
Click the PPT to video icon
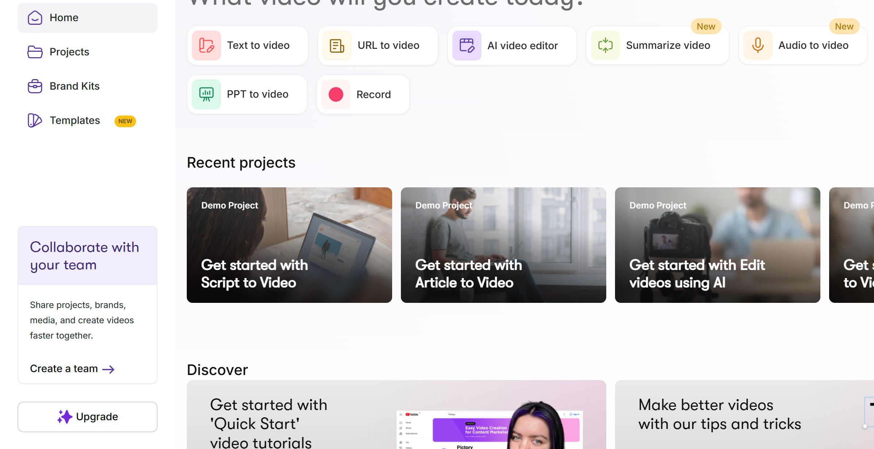206,94
